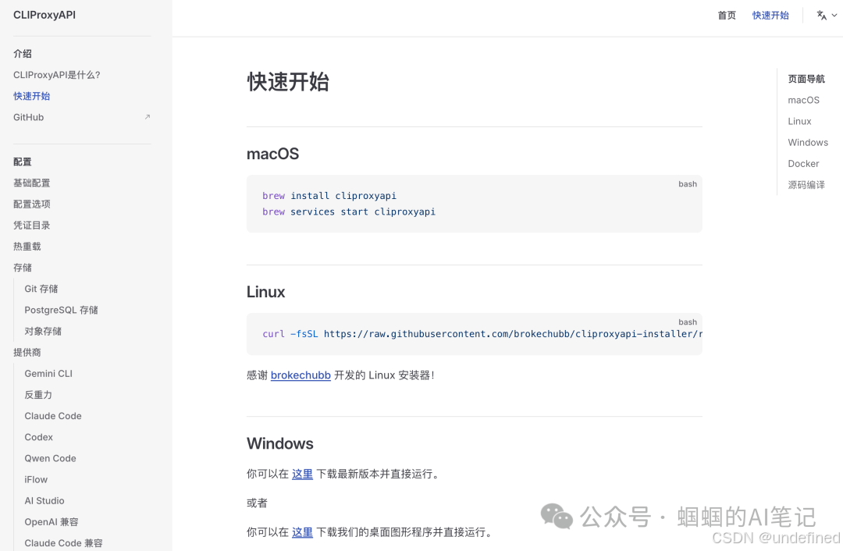The height and width of the screenshot is (551, 843).
Task: Open 基础配置 sidebar page
Action: tap(32, 183)
